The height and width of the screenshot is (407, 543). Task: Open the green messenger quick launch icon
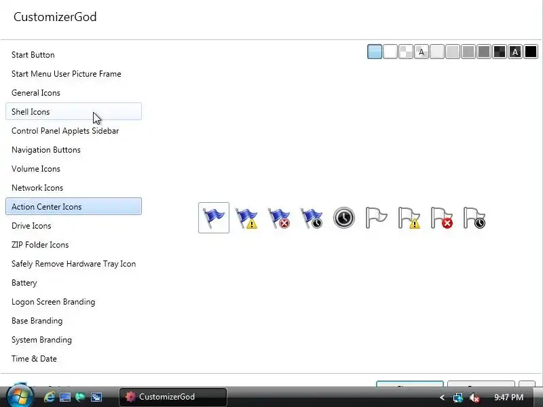(80, 397)
